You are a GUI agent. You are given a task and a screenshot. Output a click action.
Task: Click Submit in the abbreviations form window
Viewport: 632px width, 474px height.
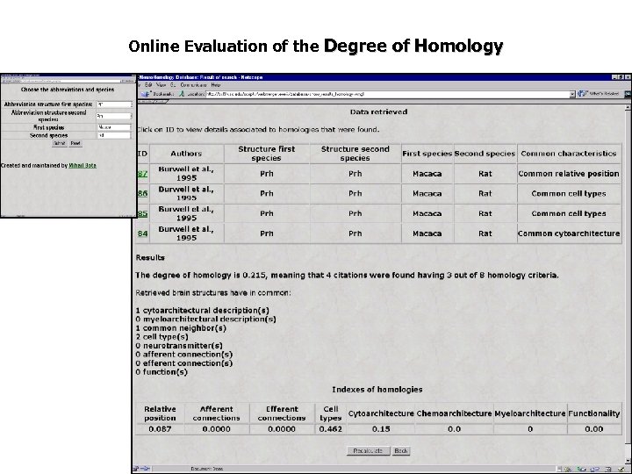click(x=60, y=143)
